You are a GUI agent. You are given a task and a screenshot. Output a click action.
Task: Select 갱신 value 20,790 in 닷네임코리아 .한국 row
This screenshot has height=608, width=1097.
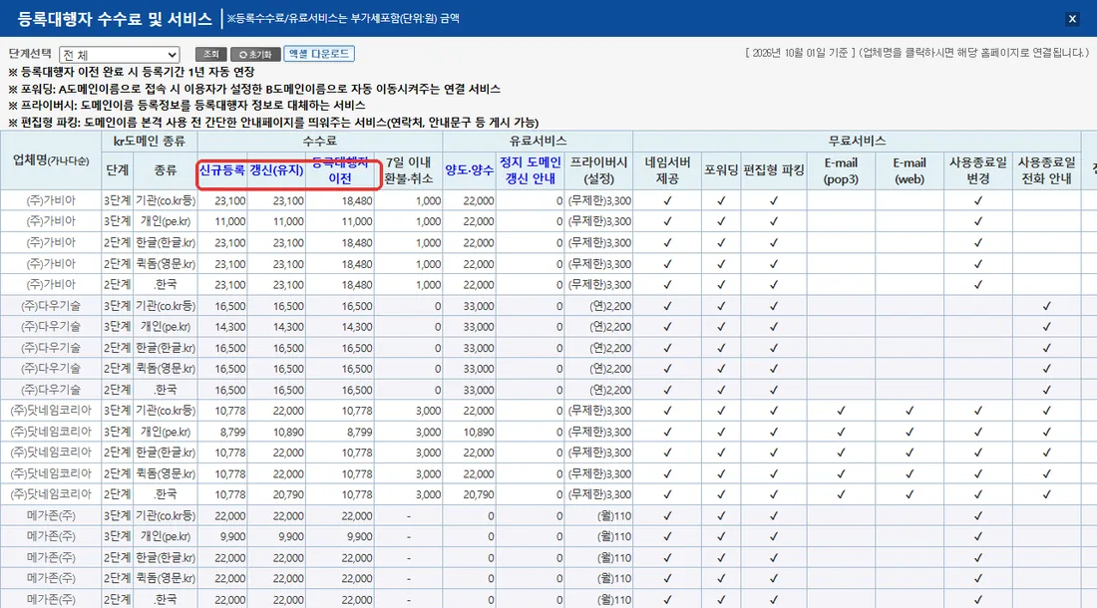click(x=288, y=494)
